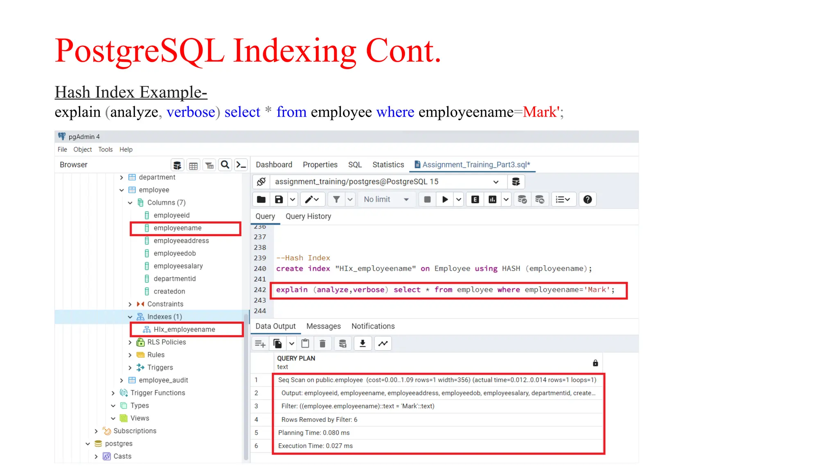838x471 pixels.
Task: Open explain analyze options dropdown
Action: [506, 200]
